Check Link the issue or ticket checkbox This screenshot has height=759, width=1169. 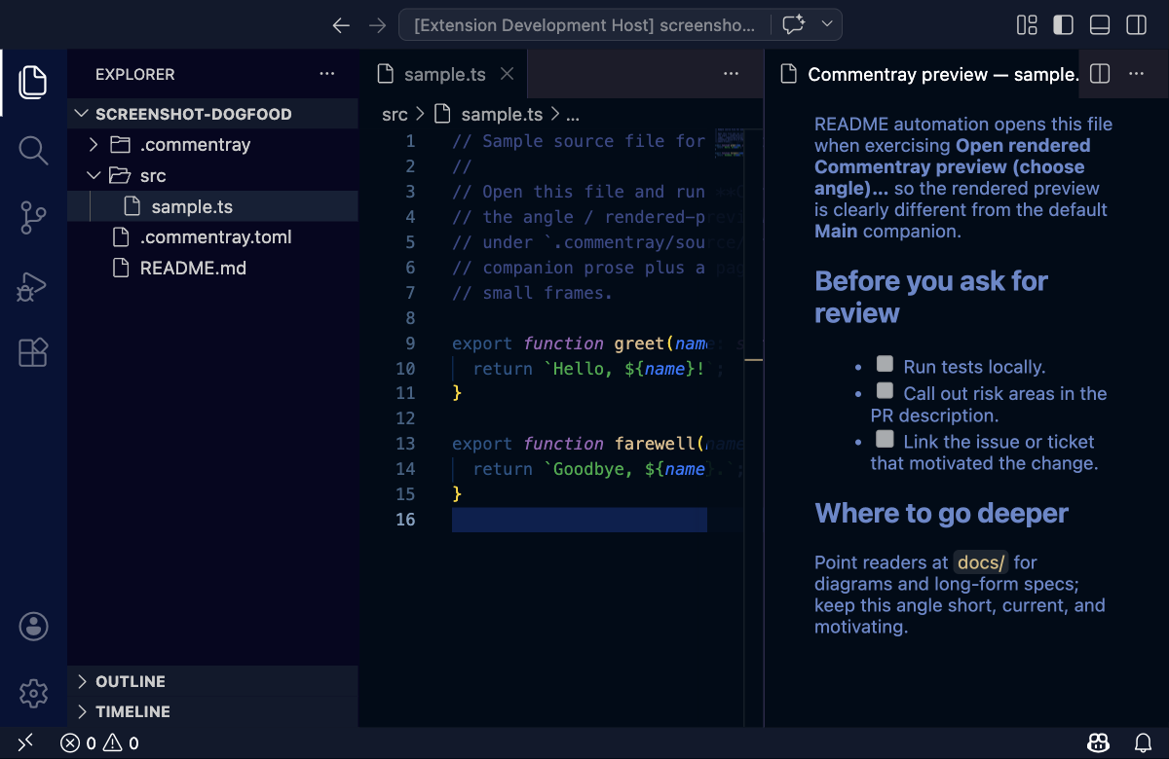[885, 439]
